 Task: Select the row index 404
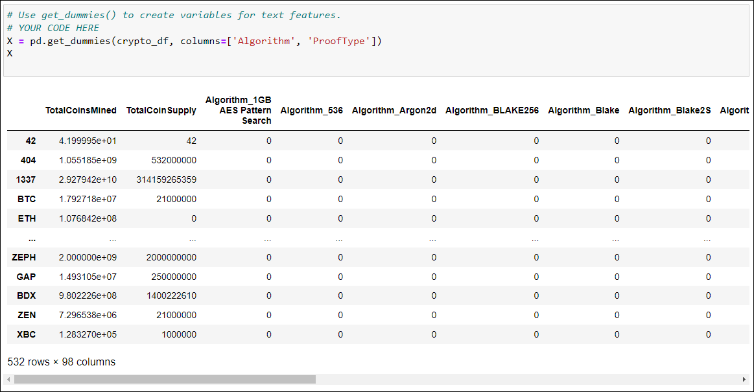click(29, 160)
